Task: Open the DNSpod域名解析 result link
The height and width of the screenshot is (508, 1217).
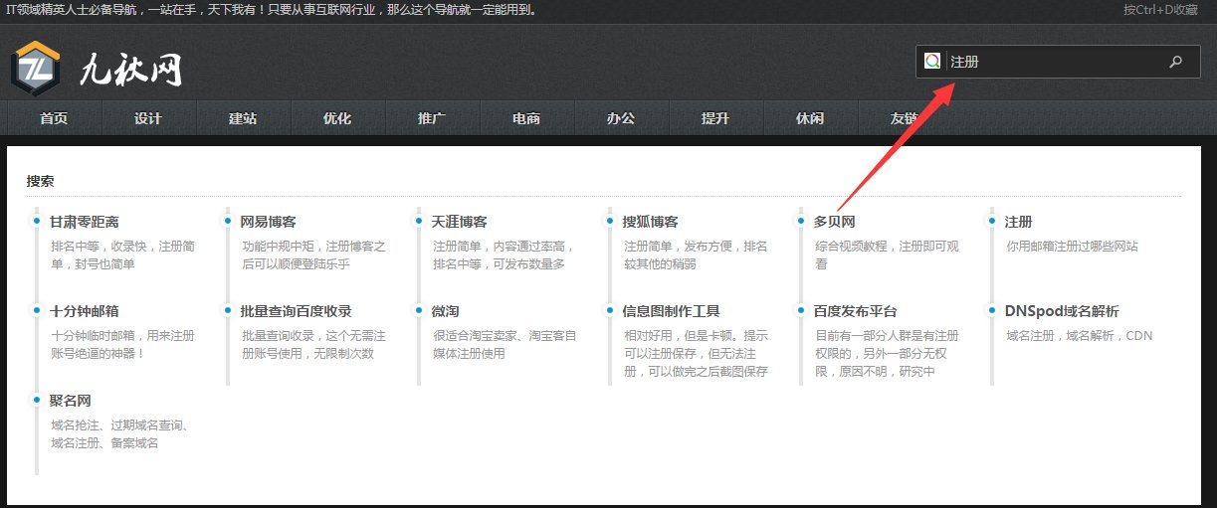Action: [1062, 310]
